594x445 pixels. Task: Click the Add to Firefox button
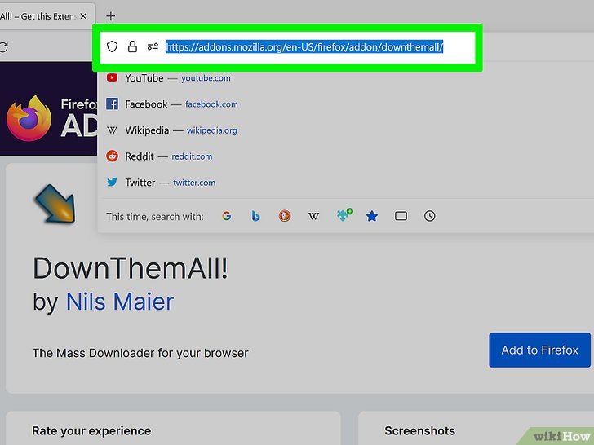point(540,350)
